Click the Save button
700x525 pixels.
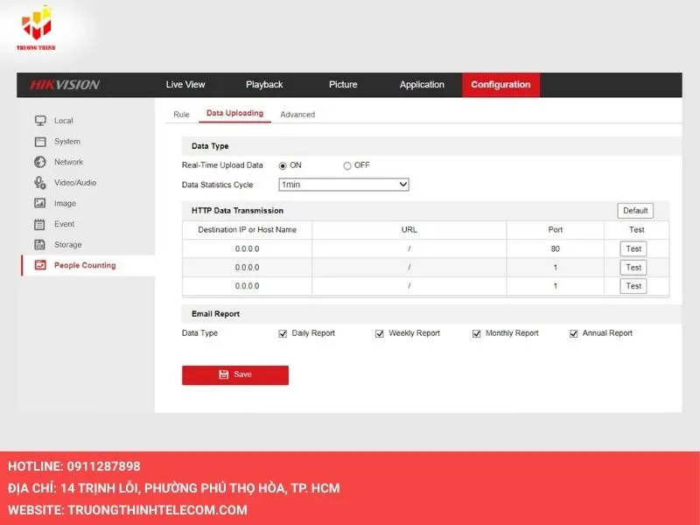click(234, 374)
